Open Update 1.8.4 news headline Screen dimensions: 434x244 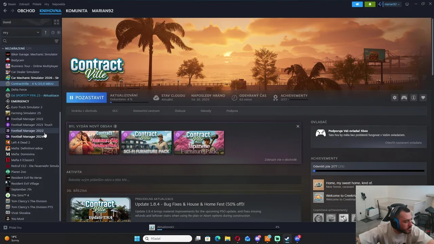[190, 204]
